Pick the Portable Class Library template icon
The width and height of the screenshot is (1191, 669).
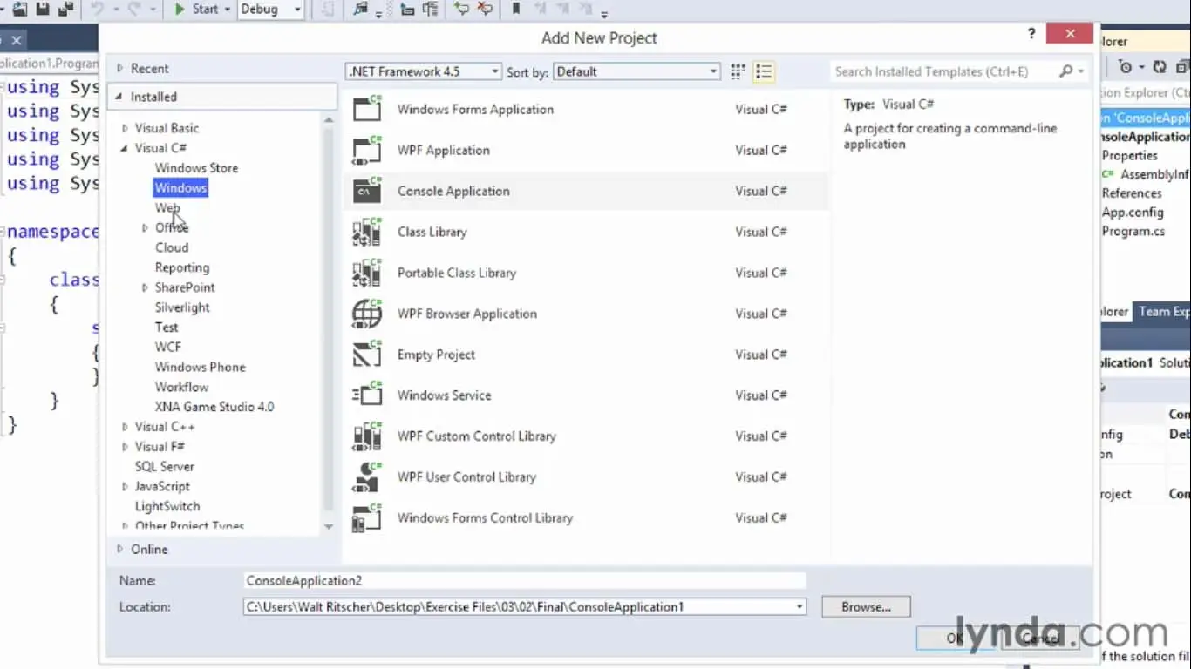point(367,273)
